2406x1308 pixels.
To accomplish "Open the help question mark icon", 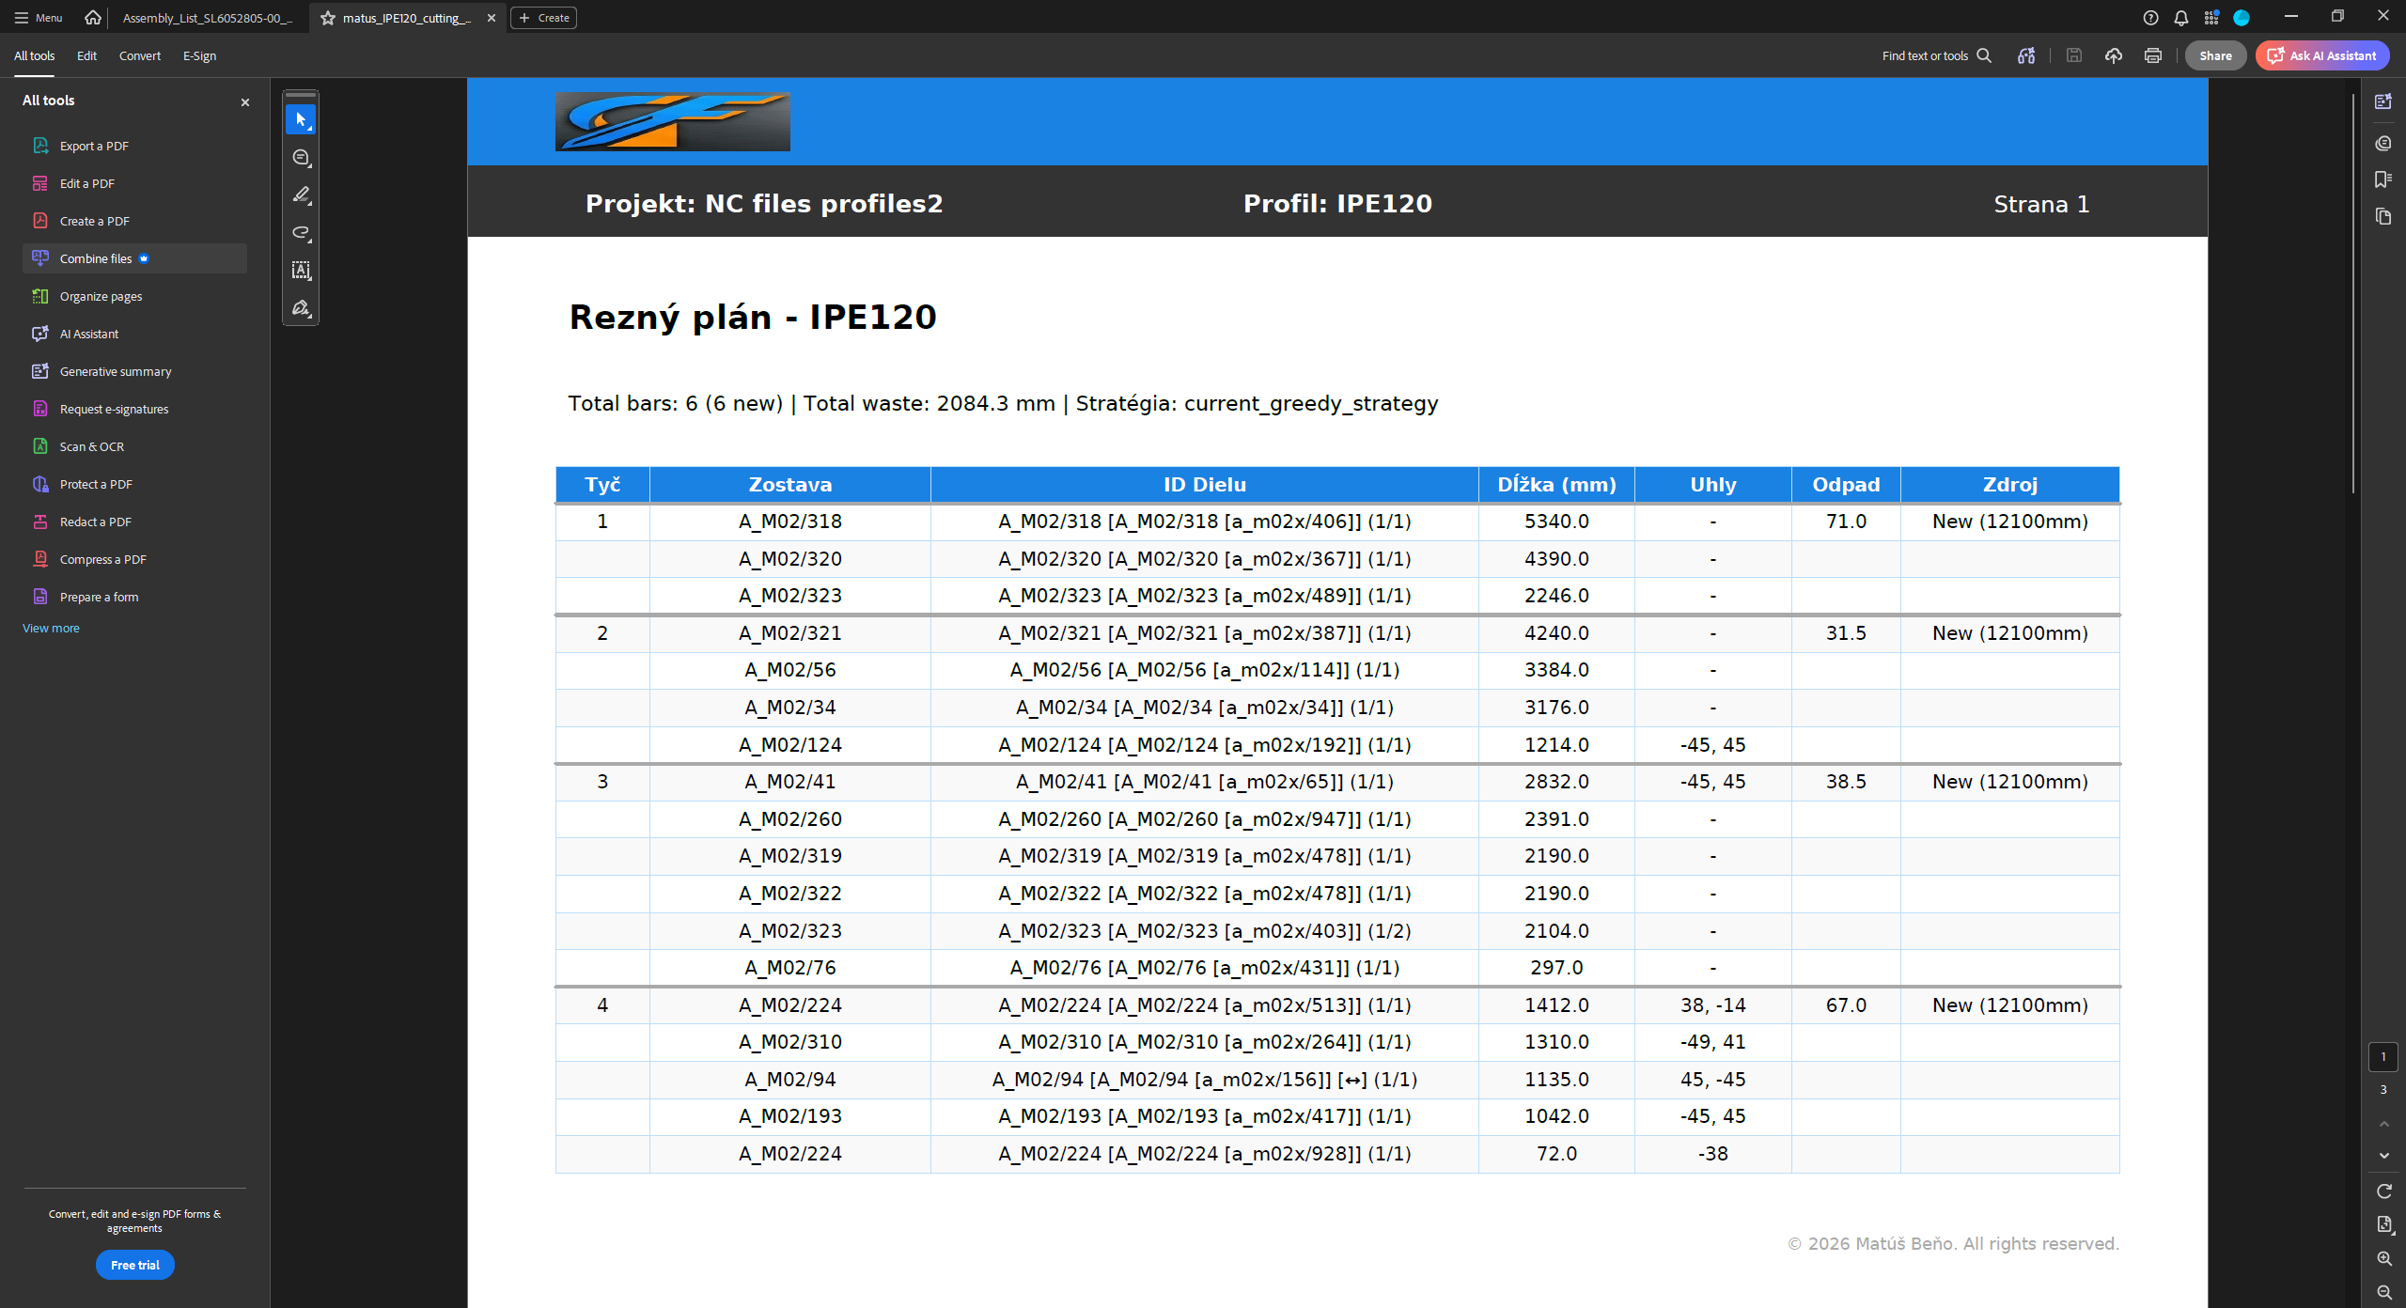I will [2150, 17].
